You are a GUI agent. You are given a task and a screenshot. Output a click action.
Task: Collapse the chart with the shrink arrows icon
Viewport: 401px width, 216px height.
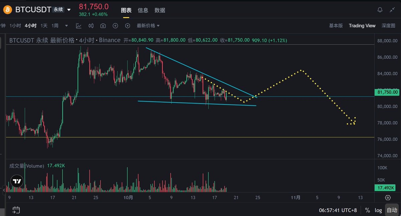[x=392, y=10]
